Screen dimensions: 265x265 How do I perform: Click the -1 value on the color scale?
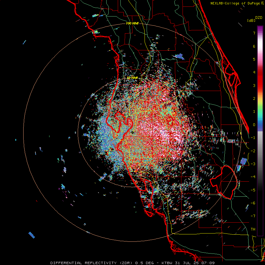pyautogui.click(x=253, y=138)
